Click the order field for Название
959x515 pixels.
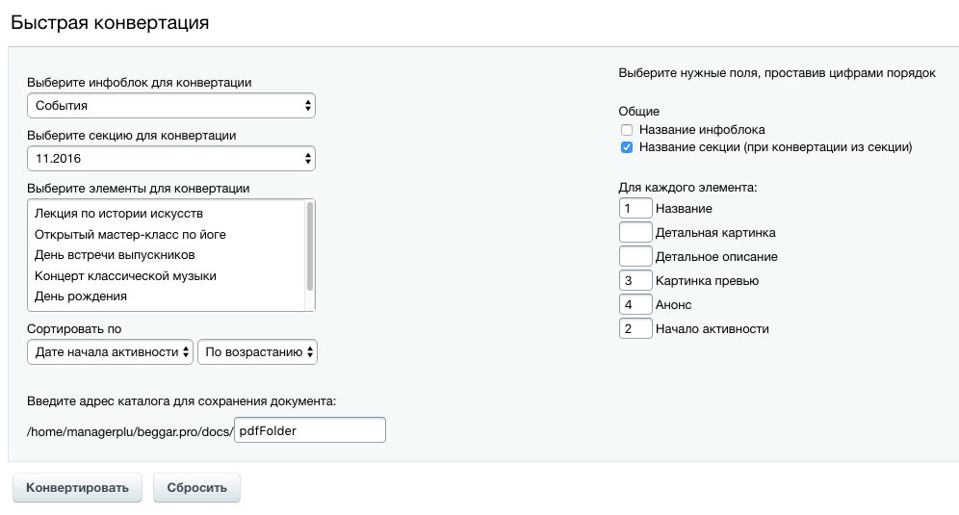pos(635,208)
